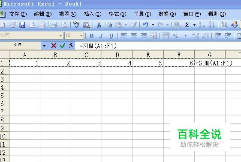The width and height of the screenshot is (241, 162).
Task: Toggle Bold formatting
Action: [x=92, y=36]
